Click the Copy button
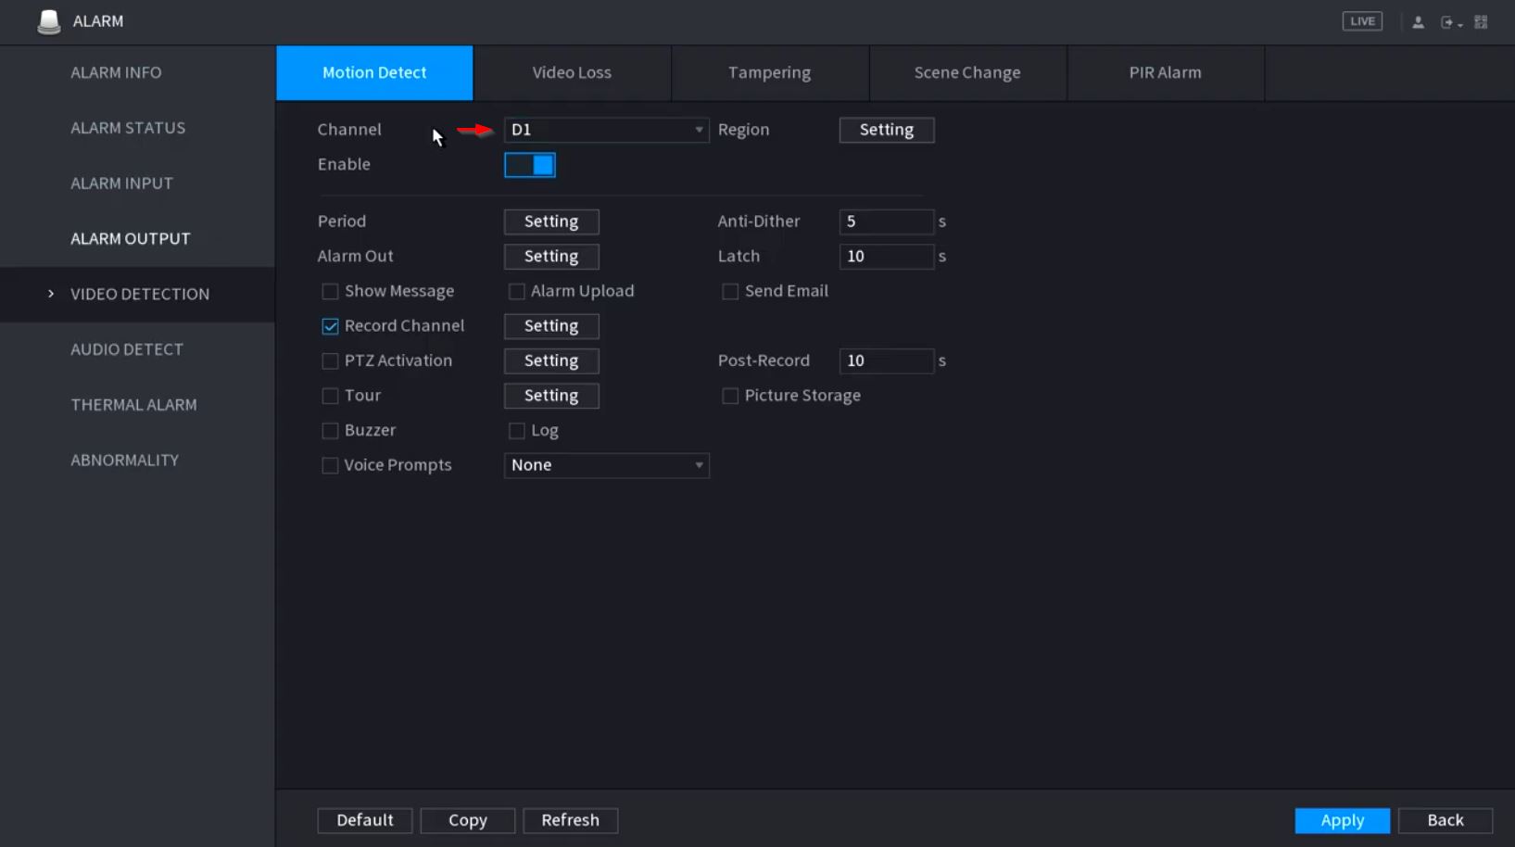 click(x=467, y=820)
